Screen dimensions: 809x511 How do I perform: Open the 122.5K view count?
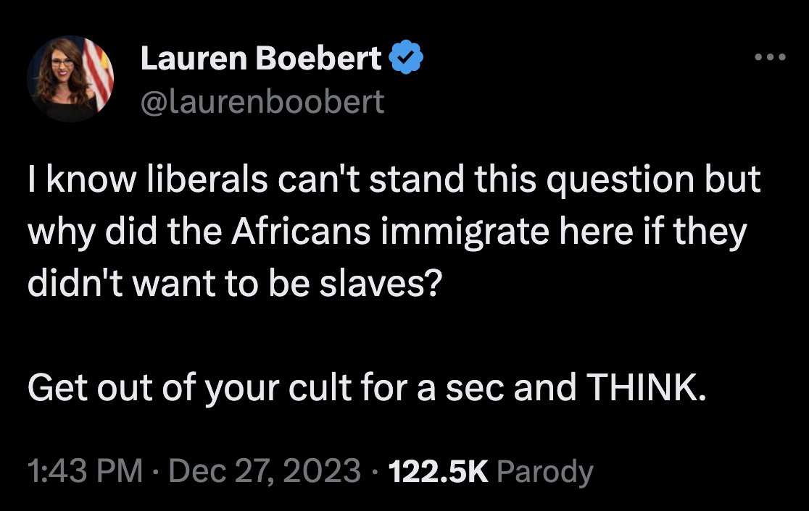(439, 472)
